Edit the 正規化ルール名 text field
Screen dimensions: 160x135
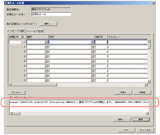click(51, 14)
